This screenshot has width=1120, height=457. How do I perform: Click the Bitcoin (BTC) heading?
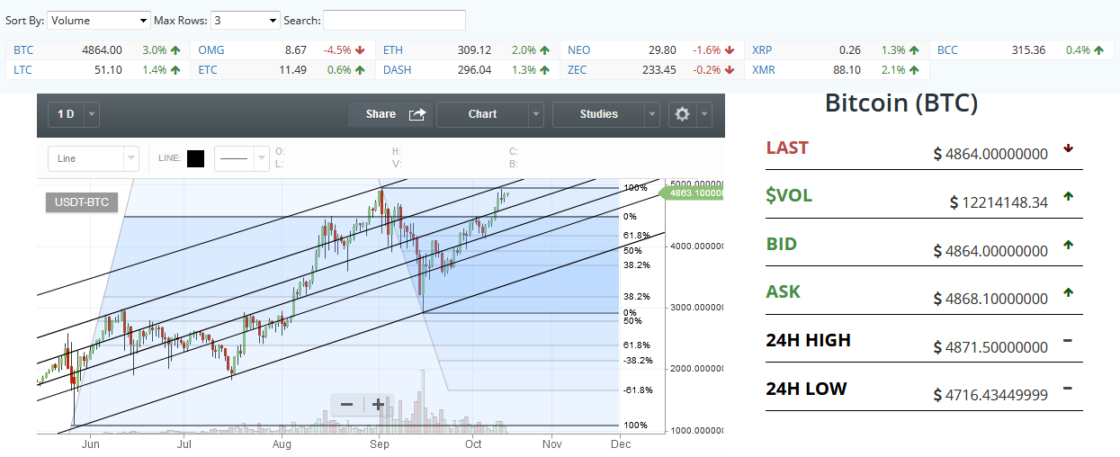pyautogui.click(x=901, y=103)
